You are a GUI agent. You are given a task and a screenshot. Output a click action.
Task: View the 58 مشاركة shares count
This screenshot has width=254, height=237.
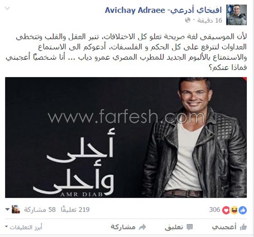pos(40,210)
